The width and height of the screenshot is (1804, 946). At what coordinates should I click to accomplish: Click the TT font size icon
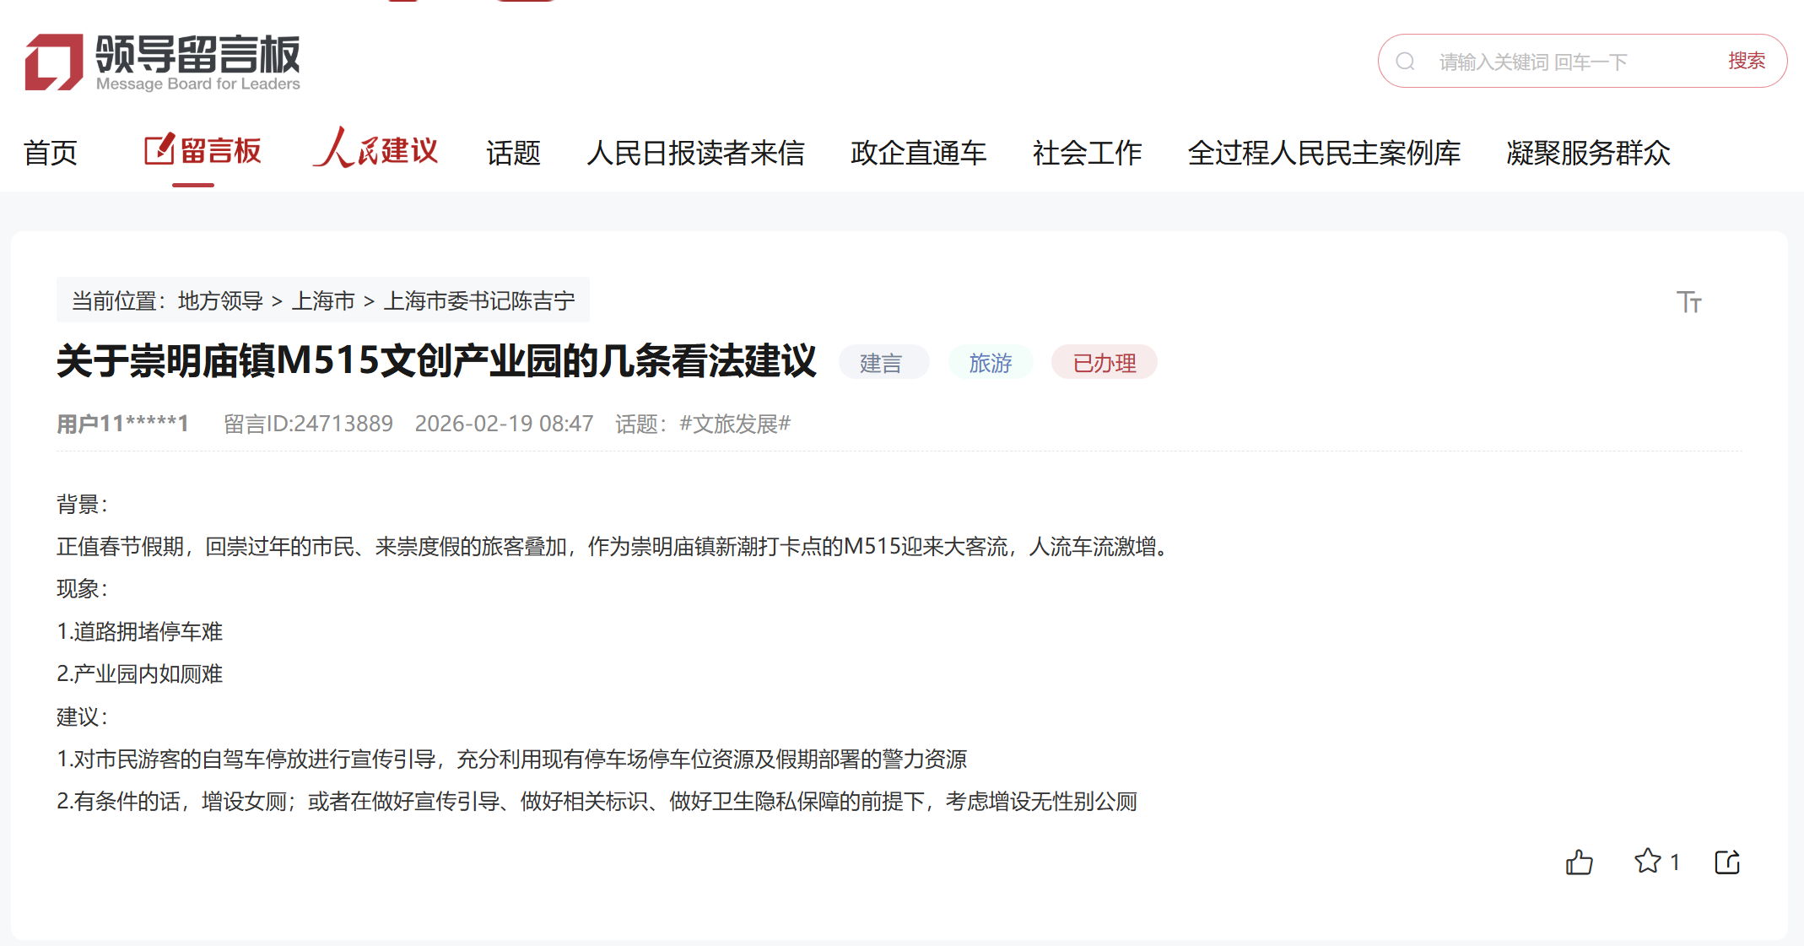coord(1690,301)
